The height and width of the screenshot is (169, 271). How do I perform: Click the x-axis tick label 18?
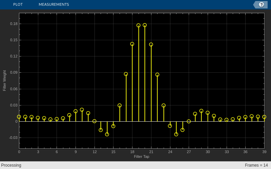pyautogui.click(x=132, y=152)
